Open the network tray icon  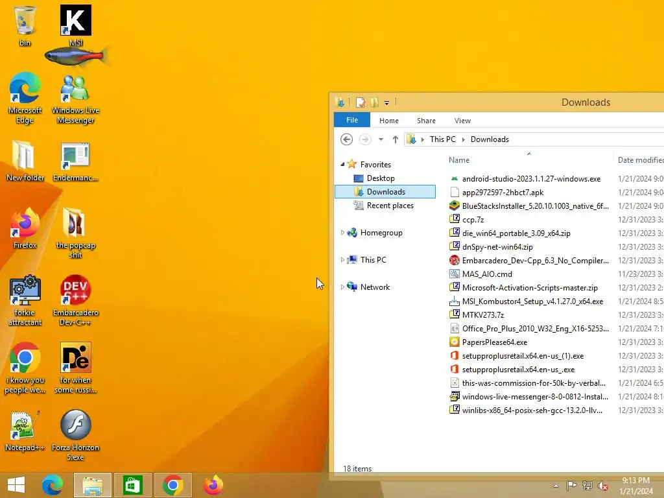click(x=587, y=486)
